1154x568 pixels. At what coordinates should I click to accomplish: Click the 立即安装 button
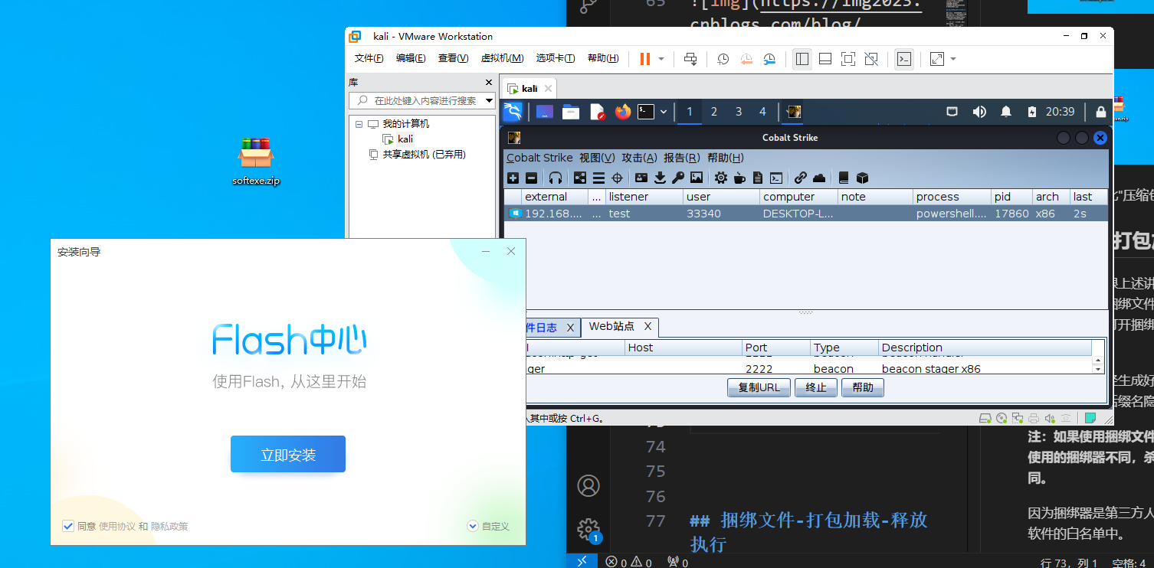pos(288,454)
